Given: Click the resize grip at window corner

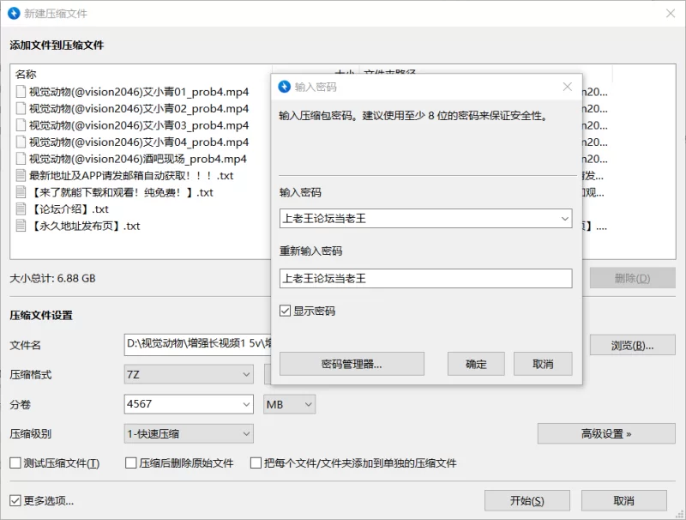Looking at the screenshot, I should pyautogui.click(x=679, y=514).
